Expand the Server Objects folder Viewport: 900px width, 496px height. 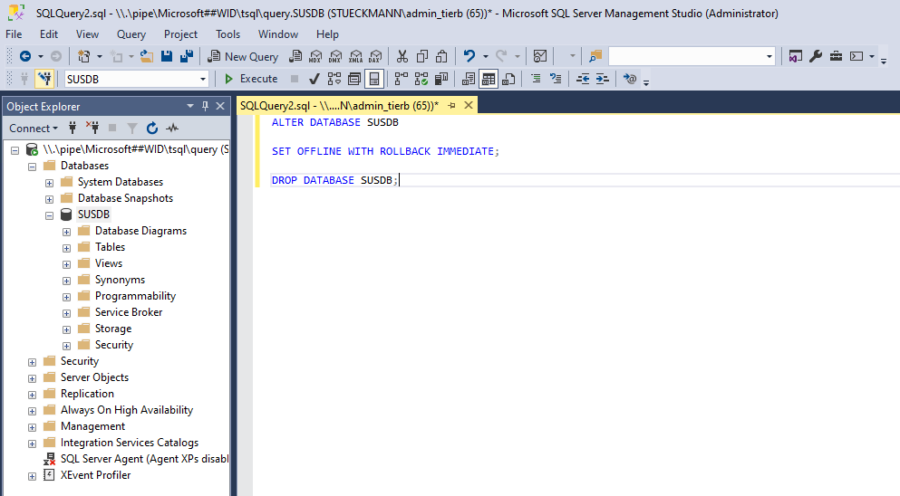(32, 378)
